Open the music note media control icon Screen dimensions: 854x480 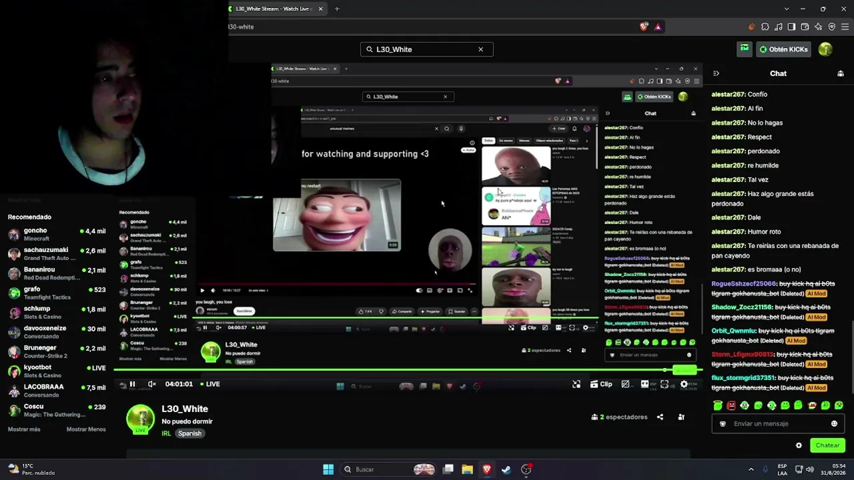pyautogui.click(x=779, y=27)
